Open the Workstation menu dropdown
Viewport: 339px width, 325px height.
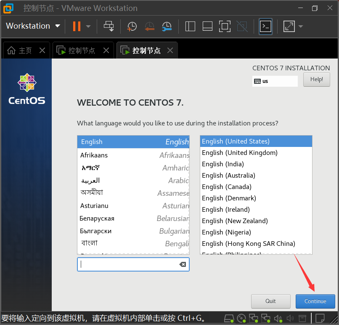click(33, 26)
